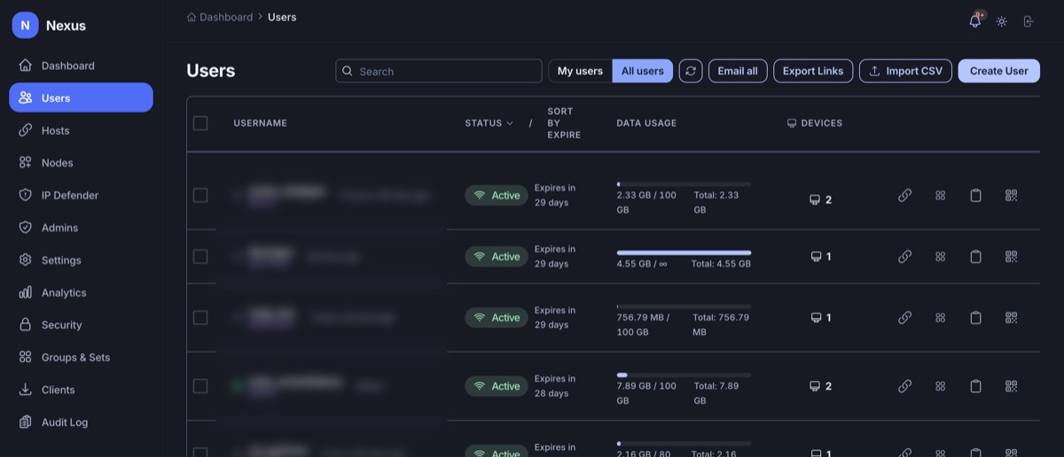Open the Nodes sidebar page
Screen dimensions: 1064x457
pos(81,163)
